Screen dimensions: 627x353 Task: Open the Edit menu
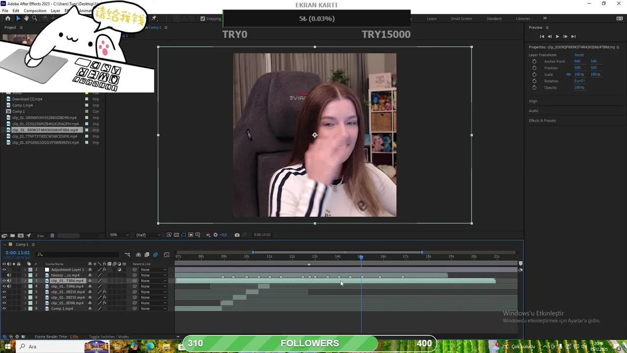click(16, 11)
